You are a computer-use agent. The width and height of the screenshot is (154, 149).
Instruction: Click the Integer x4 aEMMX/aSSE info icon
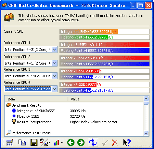pos(14,111)
